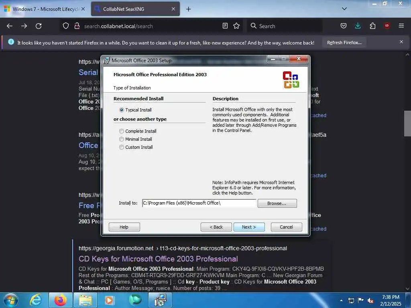This screenshot has width=411, height=308.
Task: Click the Office Setup installer taskbar icon
Action: 160,300
